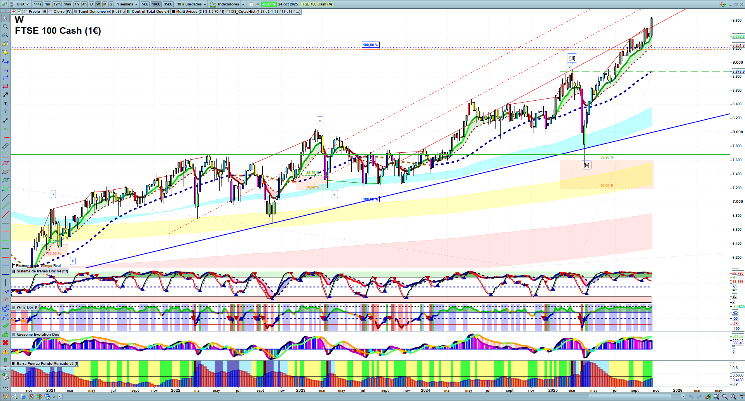The width and height of the screenshot is (745, 401).
Task: Set history to 10kU units
Action: click(x=156, y=4)
